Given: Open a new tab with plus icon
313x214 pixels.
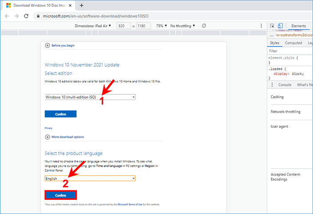Looking at the screenshot, I should click(81, 5).
